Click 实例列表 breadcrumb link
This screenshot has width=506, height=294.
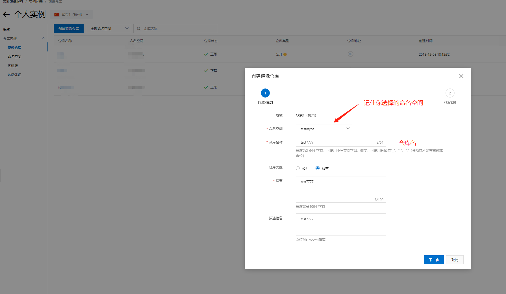coord(36,2)
